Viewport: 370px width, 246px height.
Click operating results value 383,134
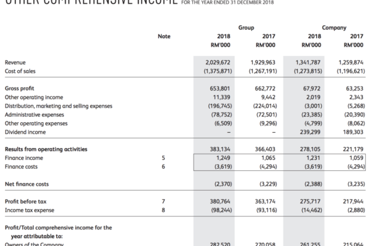(220, 149)
